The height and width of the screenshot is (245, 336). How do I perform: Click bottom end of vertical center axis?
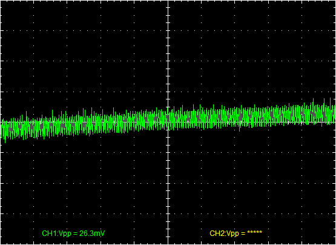[x=168, y=244]
